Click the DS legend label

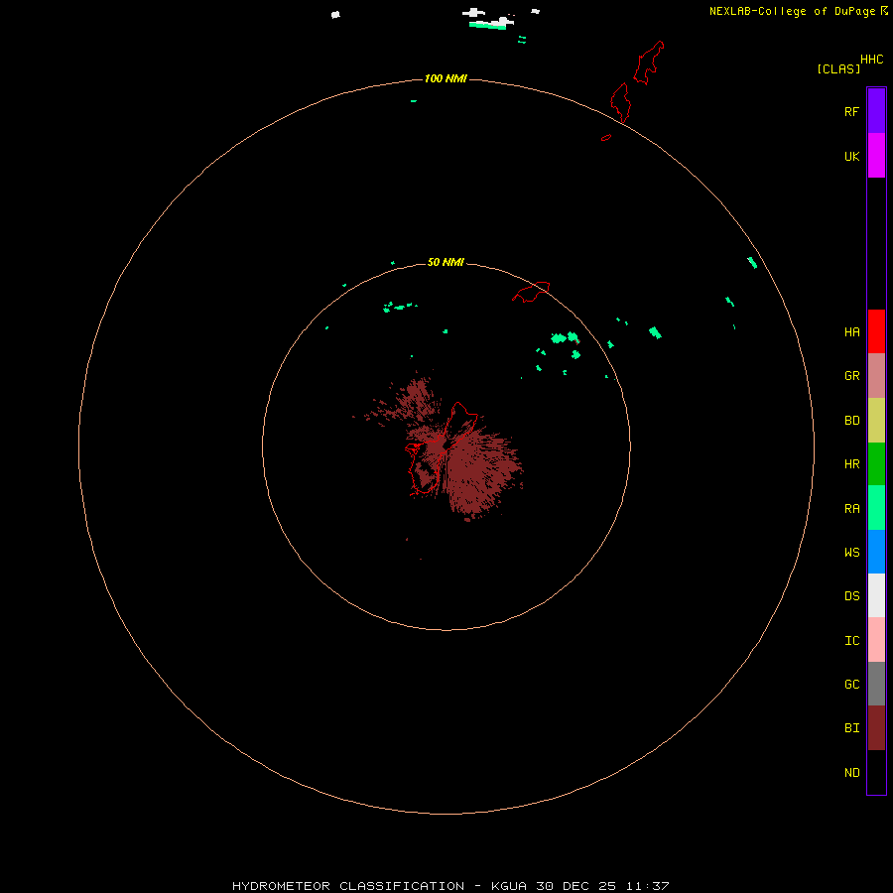pos(851,595)
